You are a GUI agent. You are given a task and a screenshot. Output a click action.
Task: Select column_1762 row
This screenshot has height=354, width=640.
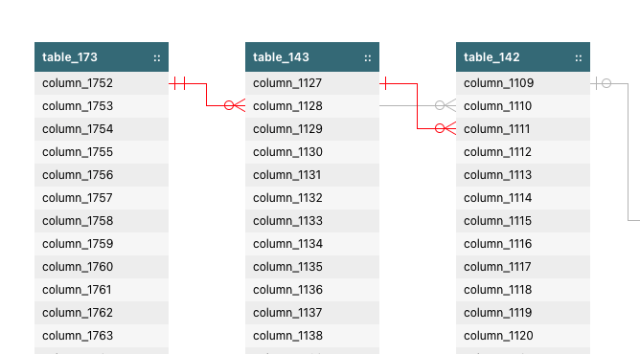(102, 313)
